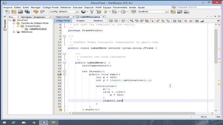Collapse code fold at line 20
The height and width of the screenshot is (125, 223).
pos(64,72)
